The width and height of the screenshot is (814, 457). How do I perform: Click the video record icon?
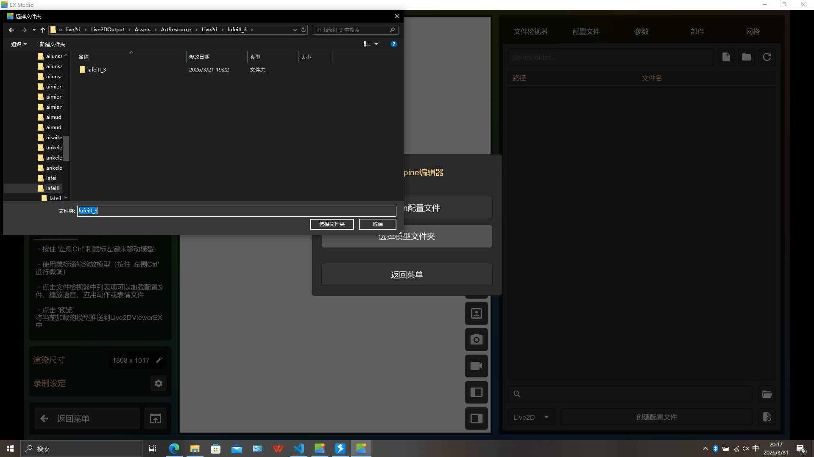point(476,366)
